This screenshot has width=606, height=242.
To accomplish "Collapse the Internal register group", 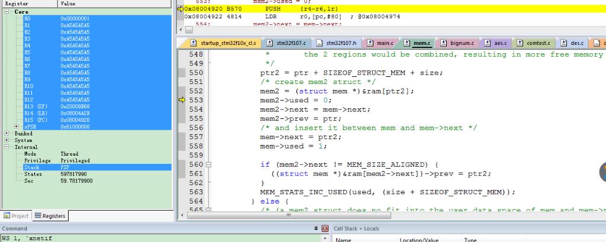I will (x=7, y=147).
